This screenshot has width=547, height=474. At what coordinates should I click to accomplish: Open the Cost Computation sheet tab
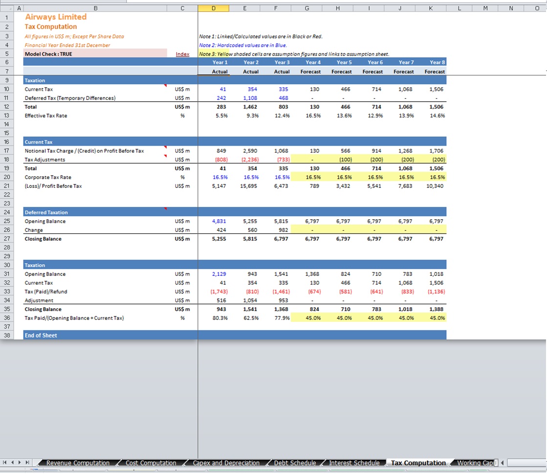[x=151, y=463]
